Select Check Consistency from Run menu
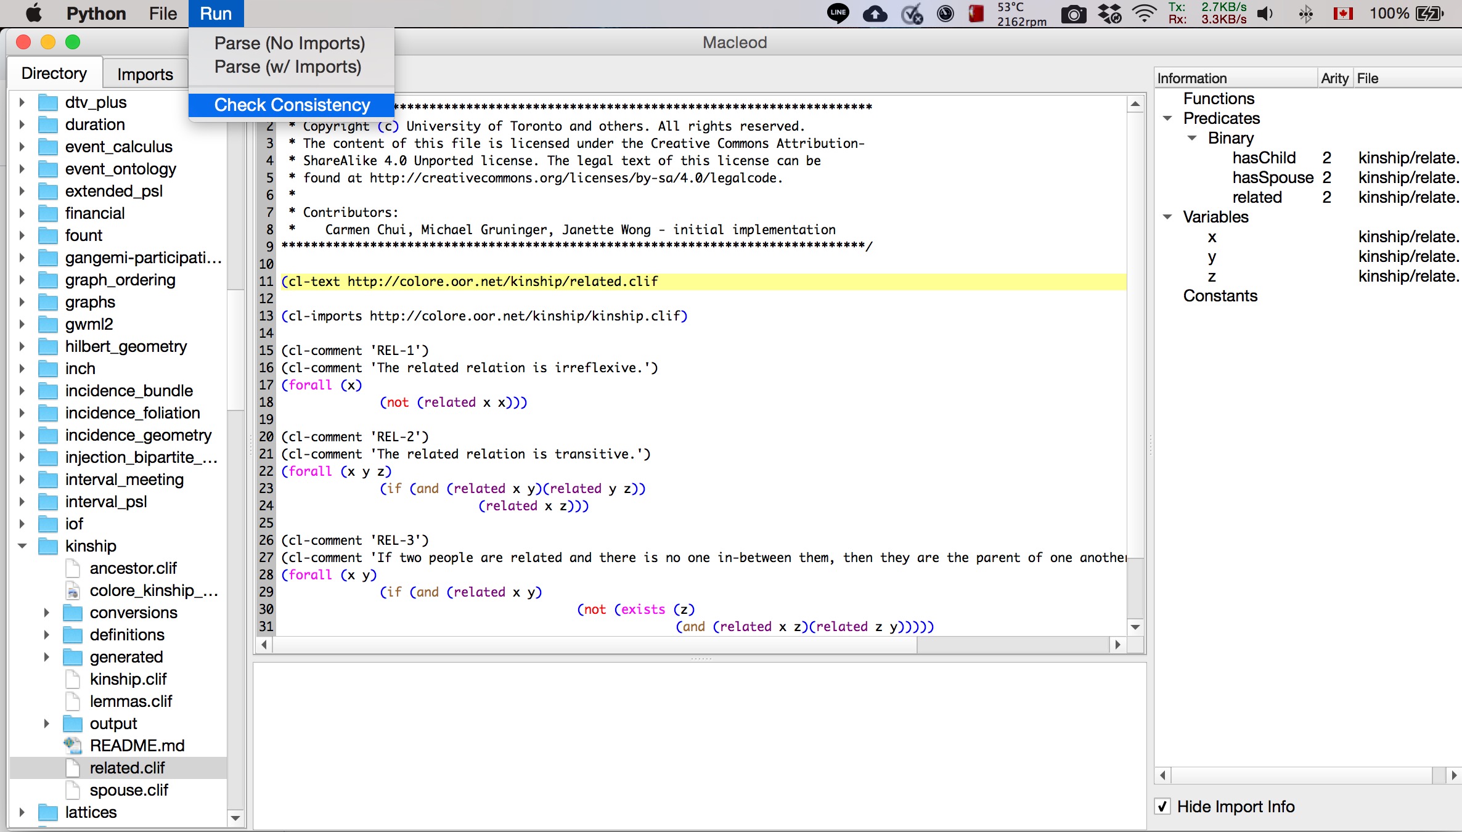Image resolution: width=1462 pixels, height=832 pixels. click(x=292, y=105)
